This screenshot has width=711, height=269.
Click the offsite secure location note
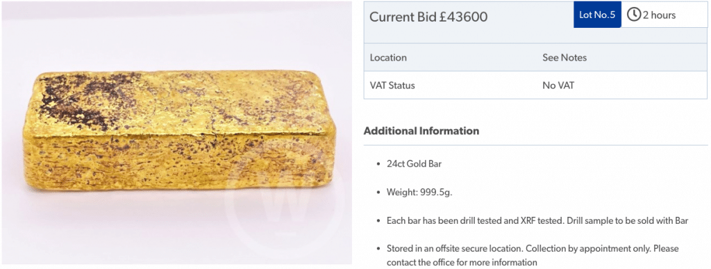coord(533,249)
